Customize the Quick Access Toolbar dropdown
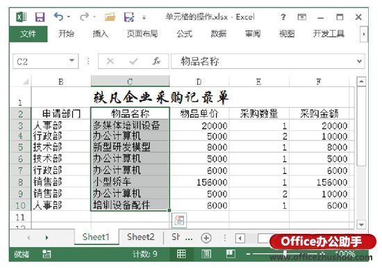The height and width of the screenshot is (268, 382). [x=144, y=17]
